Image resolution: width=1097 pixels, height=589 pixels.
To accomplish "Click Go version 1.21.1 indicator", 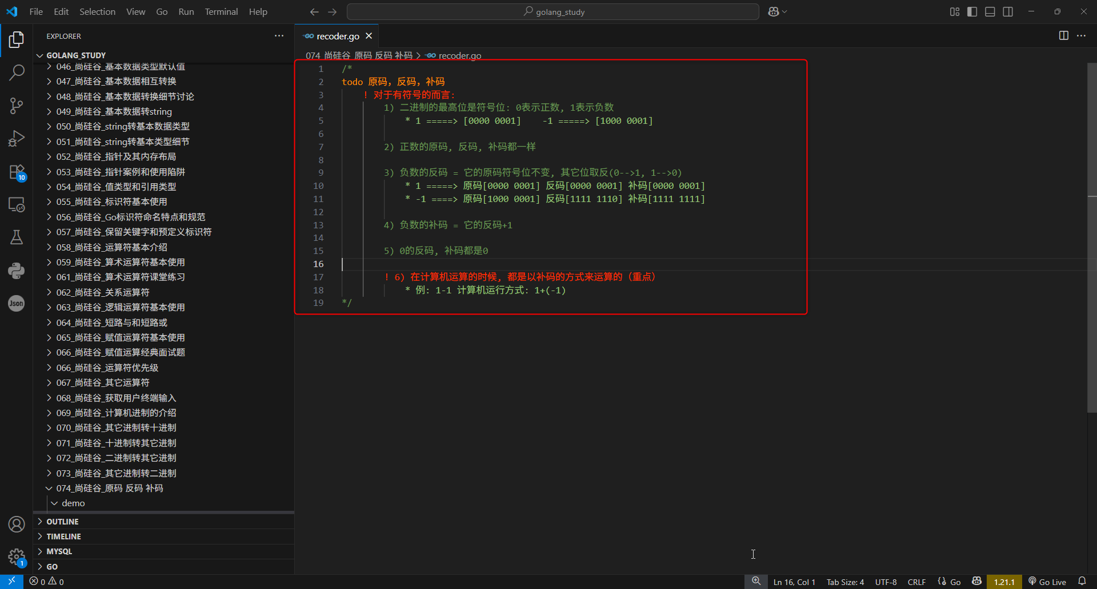I will pyautogui.click(x=1004, y=582).
